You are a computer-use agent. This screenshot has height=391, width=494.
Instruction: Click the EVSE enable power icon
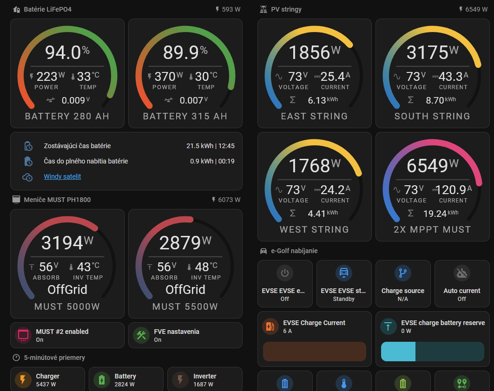pyautogui.click(x=285, y=273)
